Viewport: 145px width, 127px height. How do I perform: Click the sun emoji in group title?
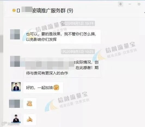click(x=14, y=10)
